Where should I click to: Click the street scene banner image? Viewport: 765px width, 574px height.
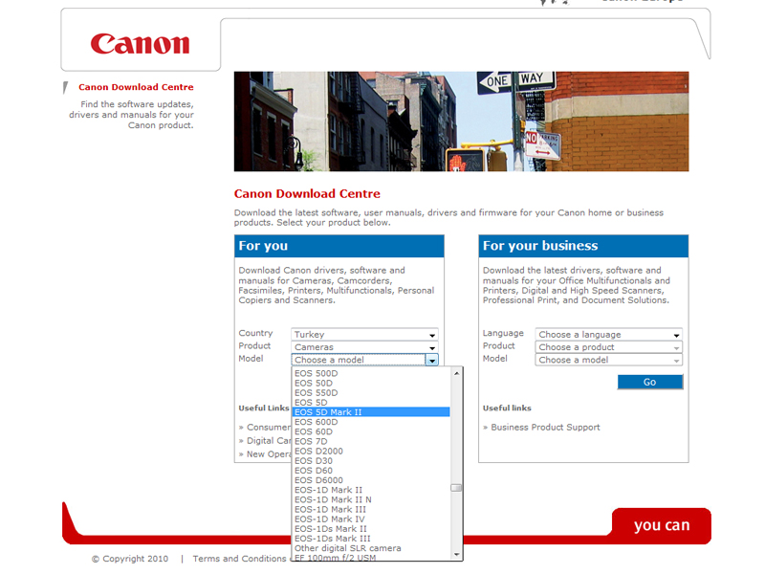pyautogui.click(x=461, y=121)
